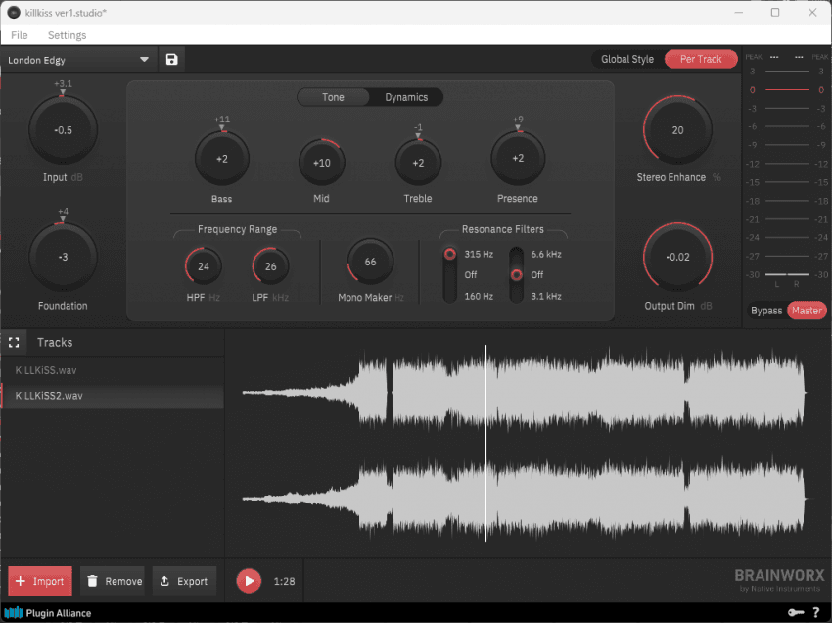Click the 1:28 playback time display
Image resolution: width=832 pixels, height=623 pixels.
point(285,581)
